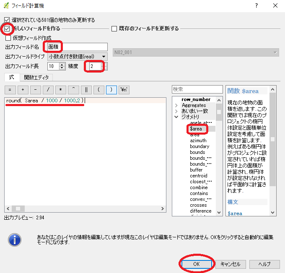Insert the equals operator
The height and width of the screenshot is (273, 285).
tap(10, 90)
